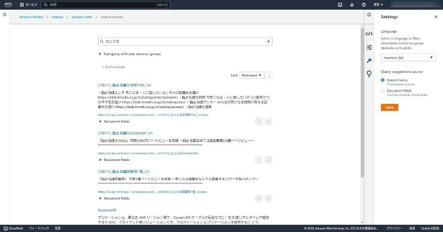Launch CloudShell from top navigation bar
This screenshot has height=232, width=443.
click(340, 5)
